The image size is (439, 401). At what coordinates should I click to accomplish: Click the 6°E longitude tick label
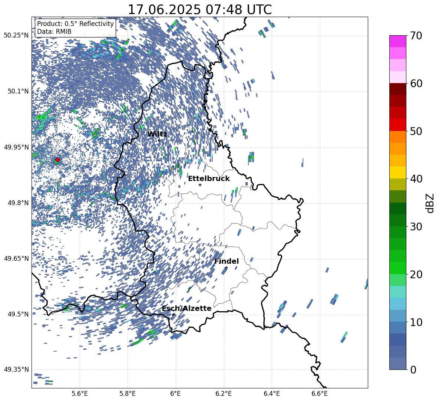[175, 394]
